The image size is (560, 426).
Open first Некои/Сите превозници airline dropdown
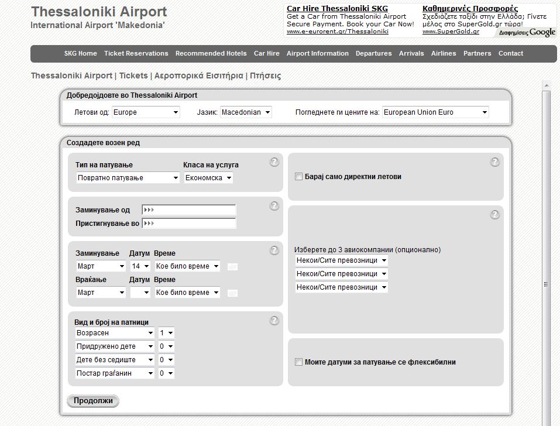point(341,260)
